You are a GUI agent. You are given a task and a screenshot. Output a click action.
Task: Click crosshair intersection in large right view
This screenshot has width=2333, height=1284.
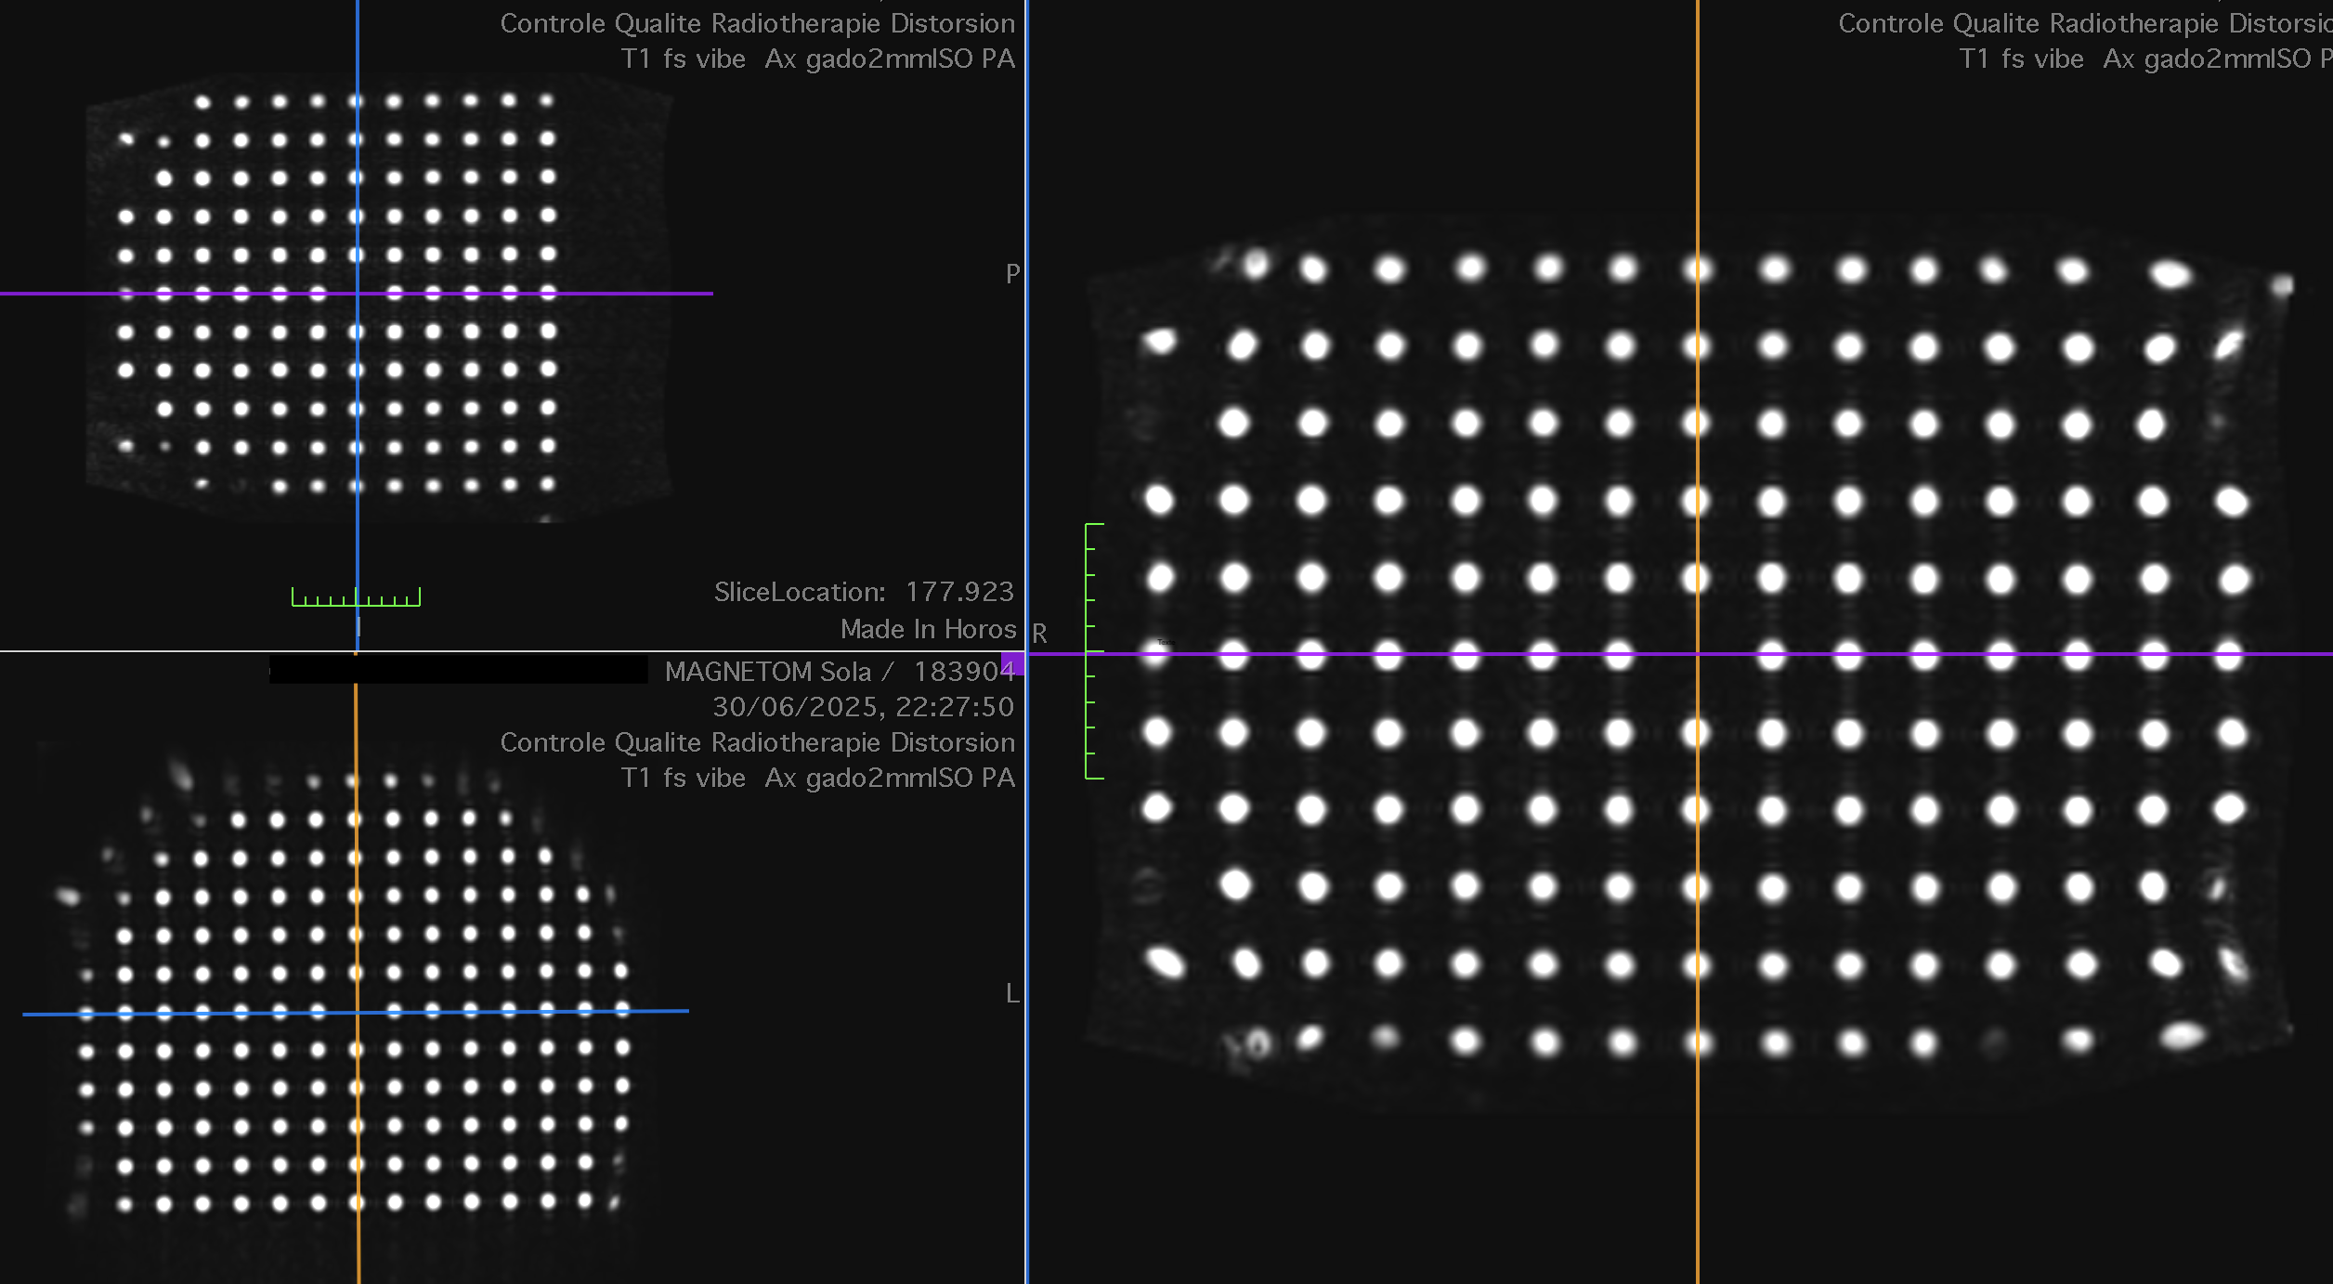coord(1697,654)
